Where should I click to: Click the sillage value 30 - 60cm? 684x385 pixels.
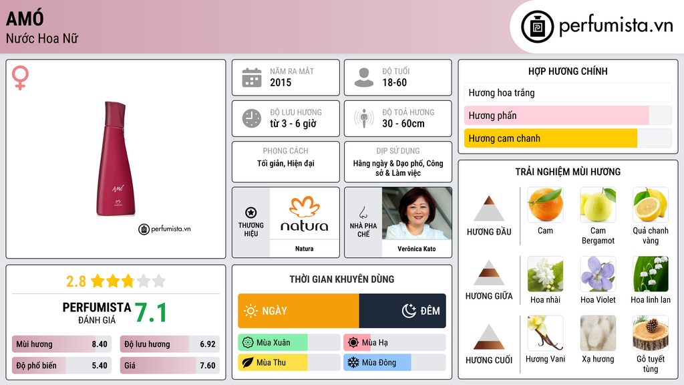(403, 124)
